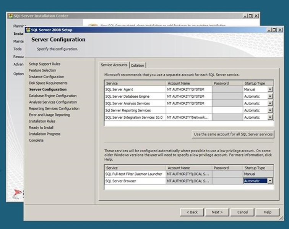The height and width of the screenshot is (229, 289).
Task: Click the SQL Server Installation Center window icon
Action: (x=10, y=16)
